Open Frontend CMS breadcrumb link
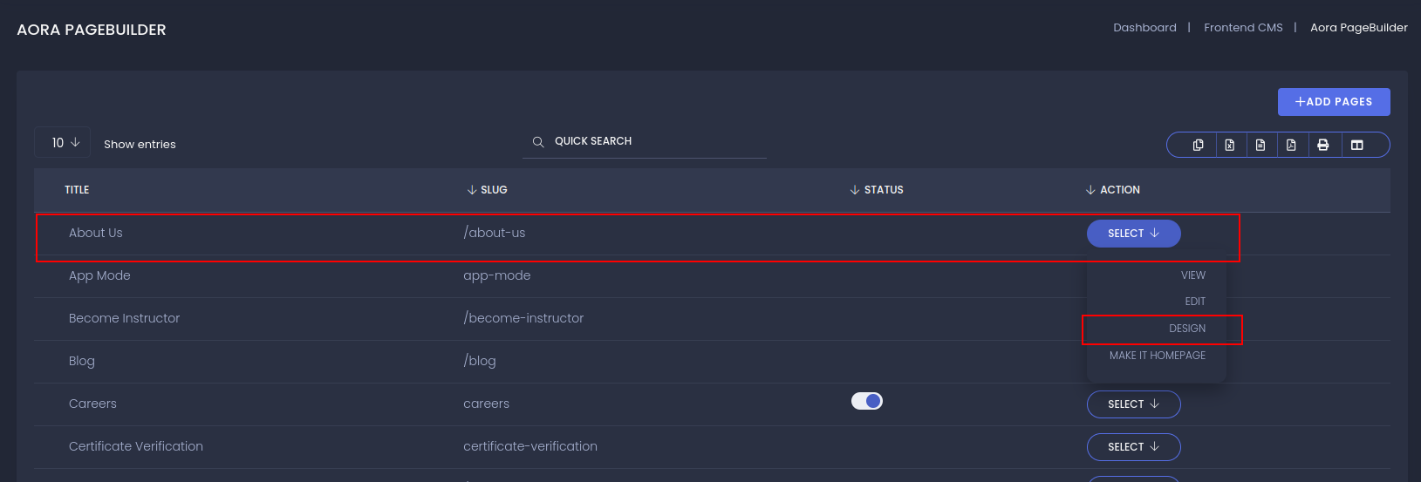 pos(1243,28)
